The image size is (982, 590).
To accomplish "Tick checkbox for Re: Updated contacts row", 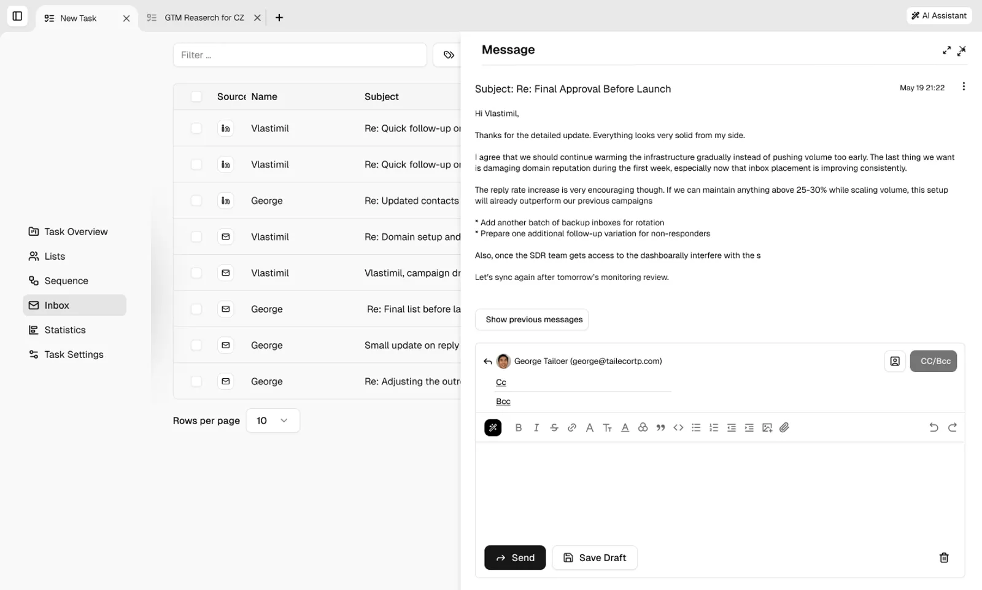I will 196,201.
